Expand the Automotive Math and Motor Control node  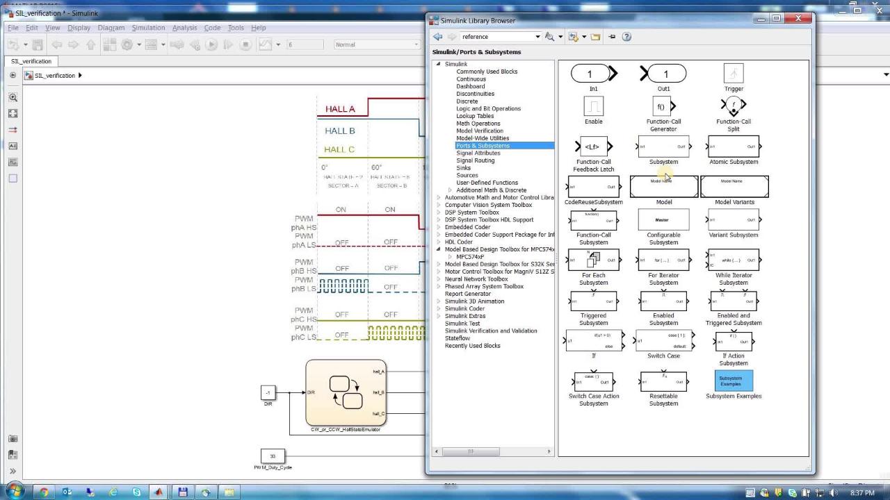438,197
